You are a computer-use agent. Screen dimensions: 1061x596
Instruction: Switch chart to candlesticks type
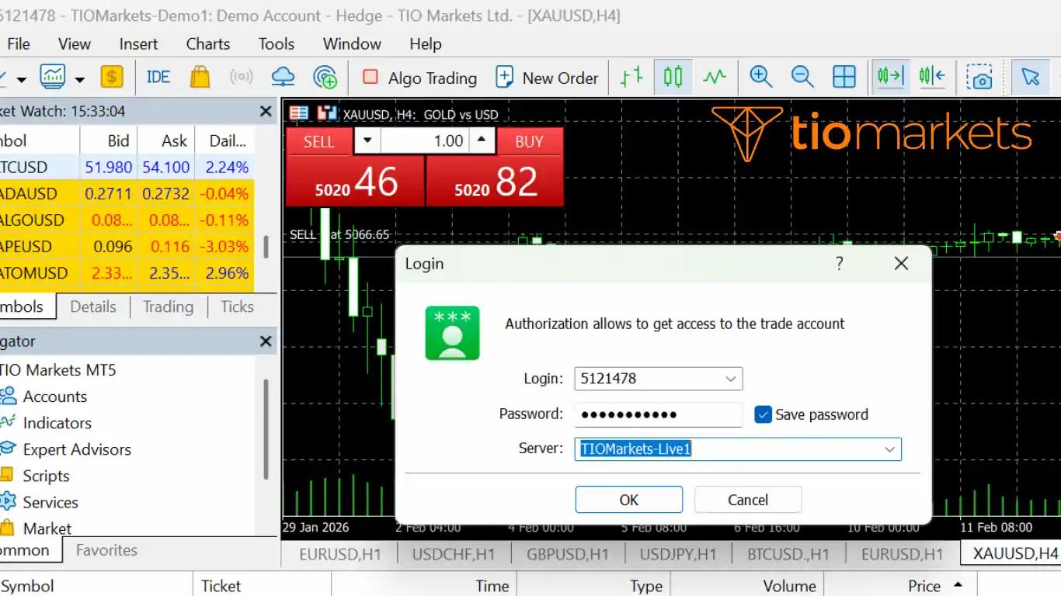point(673,77)
